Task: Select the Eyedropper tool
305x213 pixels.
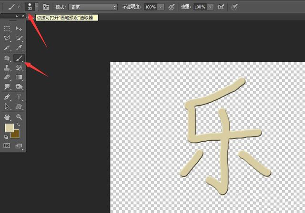Action: 19,48
